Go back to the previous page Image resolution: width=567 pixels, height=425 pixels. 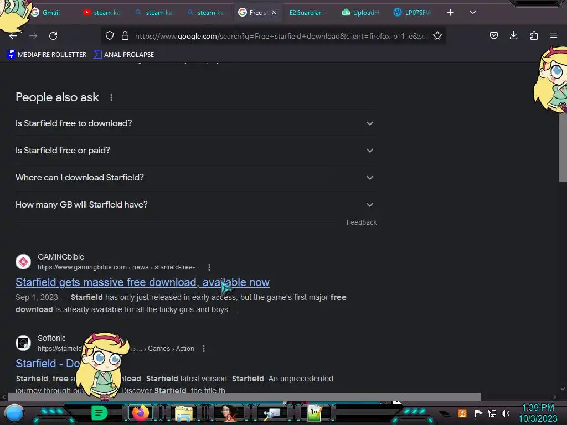pyautogui.click(x=13, y=36)
